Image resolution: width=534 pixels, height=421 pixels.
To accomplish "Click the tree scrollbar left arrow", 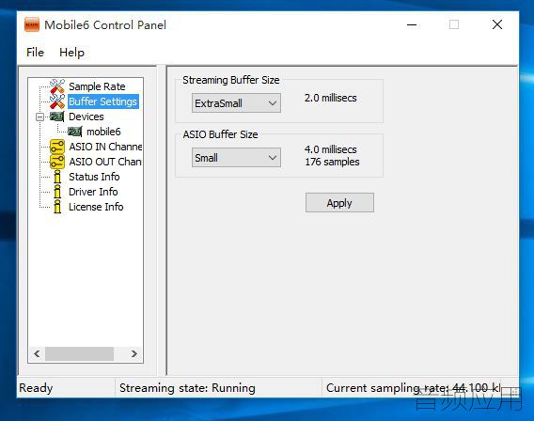I will [37, 353].
